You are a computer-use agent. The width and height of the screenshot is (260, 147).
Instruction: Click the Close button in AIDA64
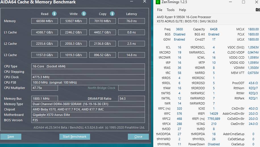138,137
